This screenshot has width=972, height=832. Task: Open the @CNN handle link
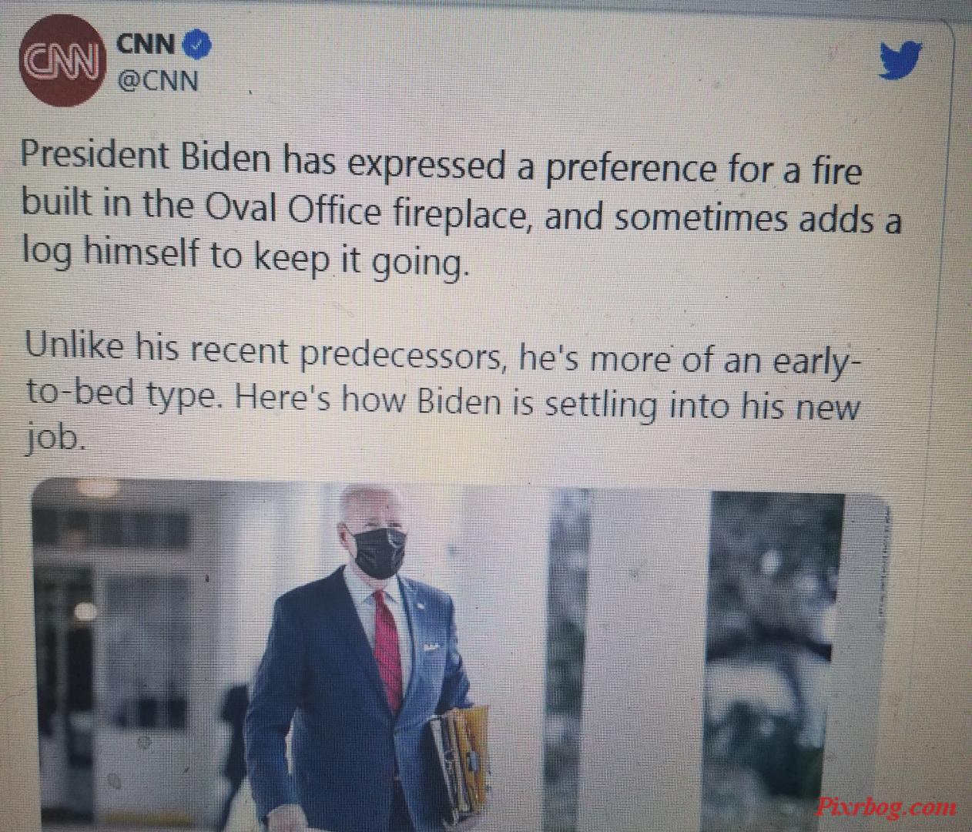pos(158,81)
